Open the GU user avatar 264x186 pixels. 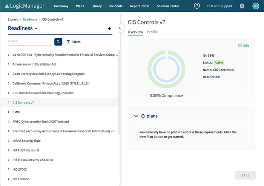click(x=256, y=6)
